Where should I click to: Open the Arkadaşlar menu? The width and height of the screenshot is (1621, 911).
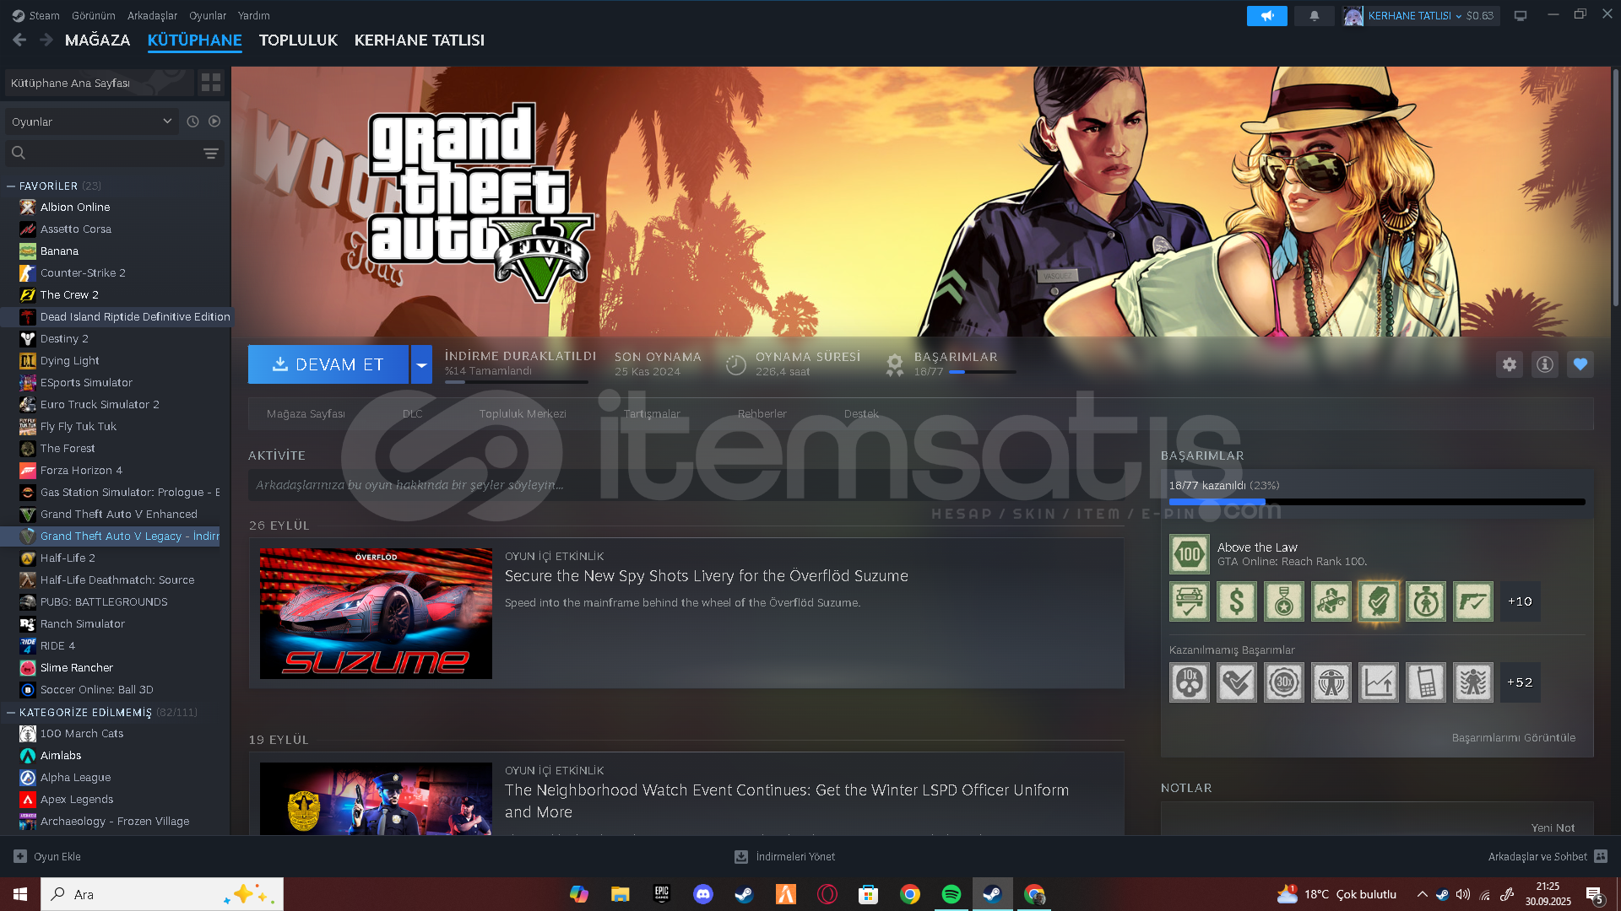[x=152, y=16]
